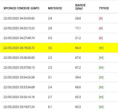The height and width of the screenshot is (109, 118).
Task: Click the [M] type in the 03:32:14.16 row
Action: coord(101,97)
